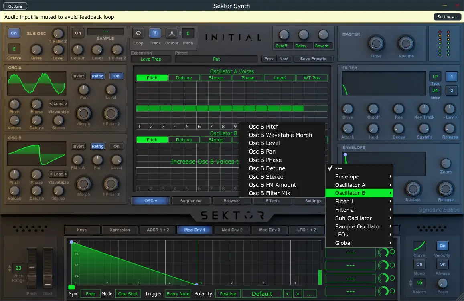Screen dimensions: 464x301
Task: Click the Colour curve icon
Action: coord(172,34)
